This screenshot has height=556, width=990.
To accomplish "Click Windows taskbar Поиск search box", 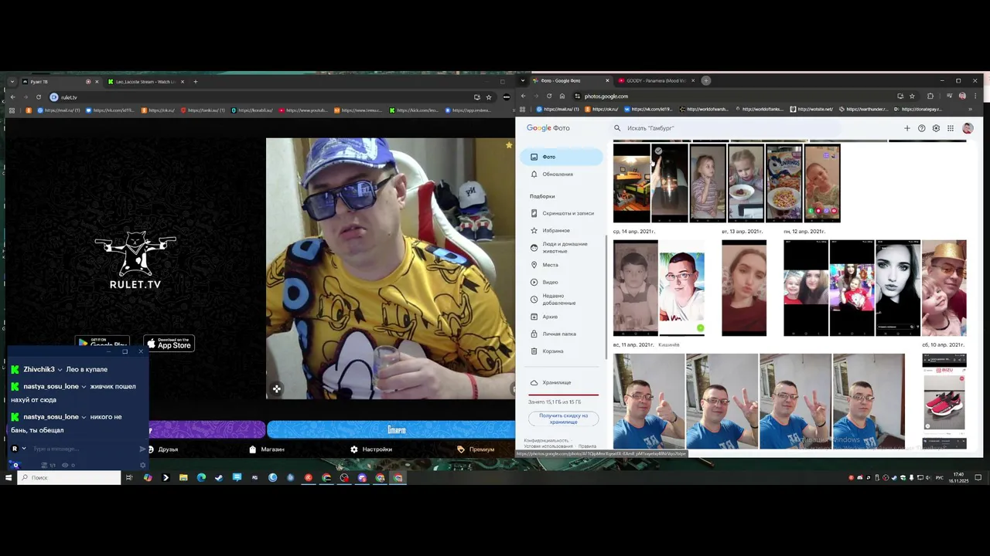I will pyautogui.click(x=70, y=478).
